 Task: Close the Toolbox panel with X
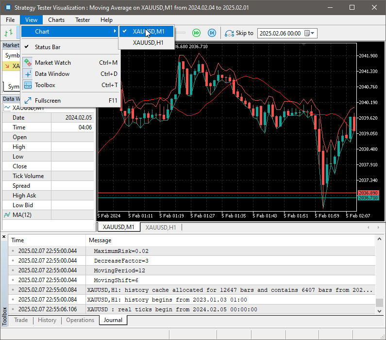4,237
